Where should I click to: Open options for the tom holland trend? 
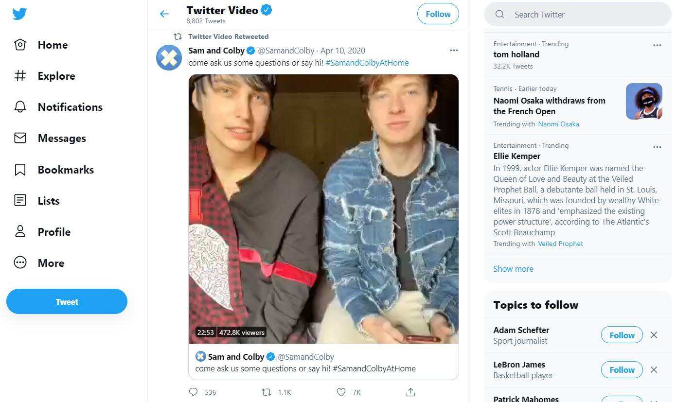click(x=657, y=45)
